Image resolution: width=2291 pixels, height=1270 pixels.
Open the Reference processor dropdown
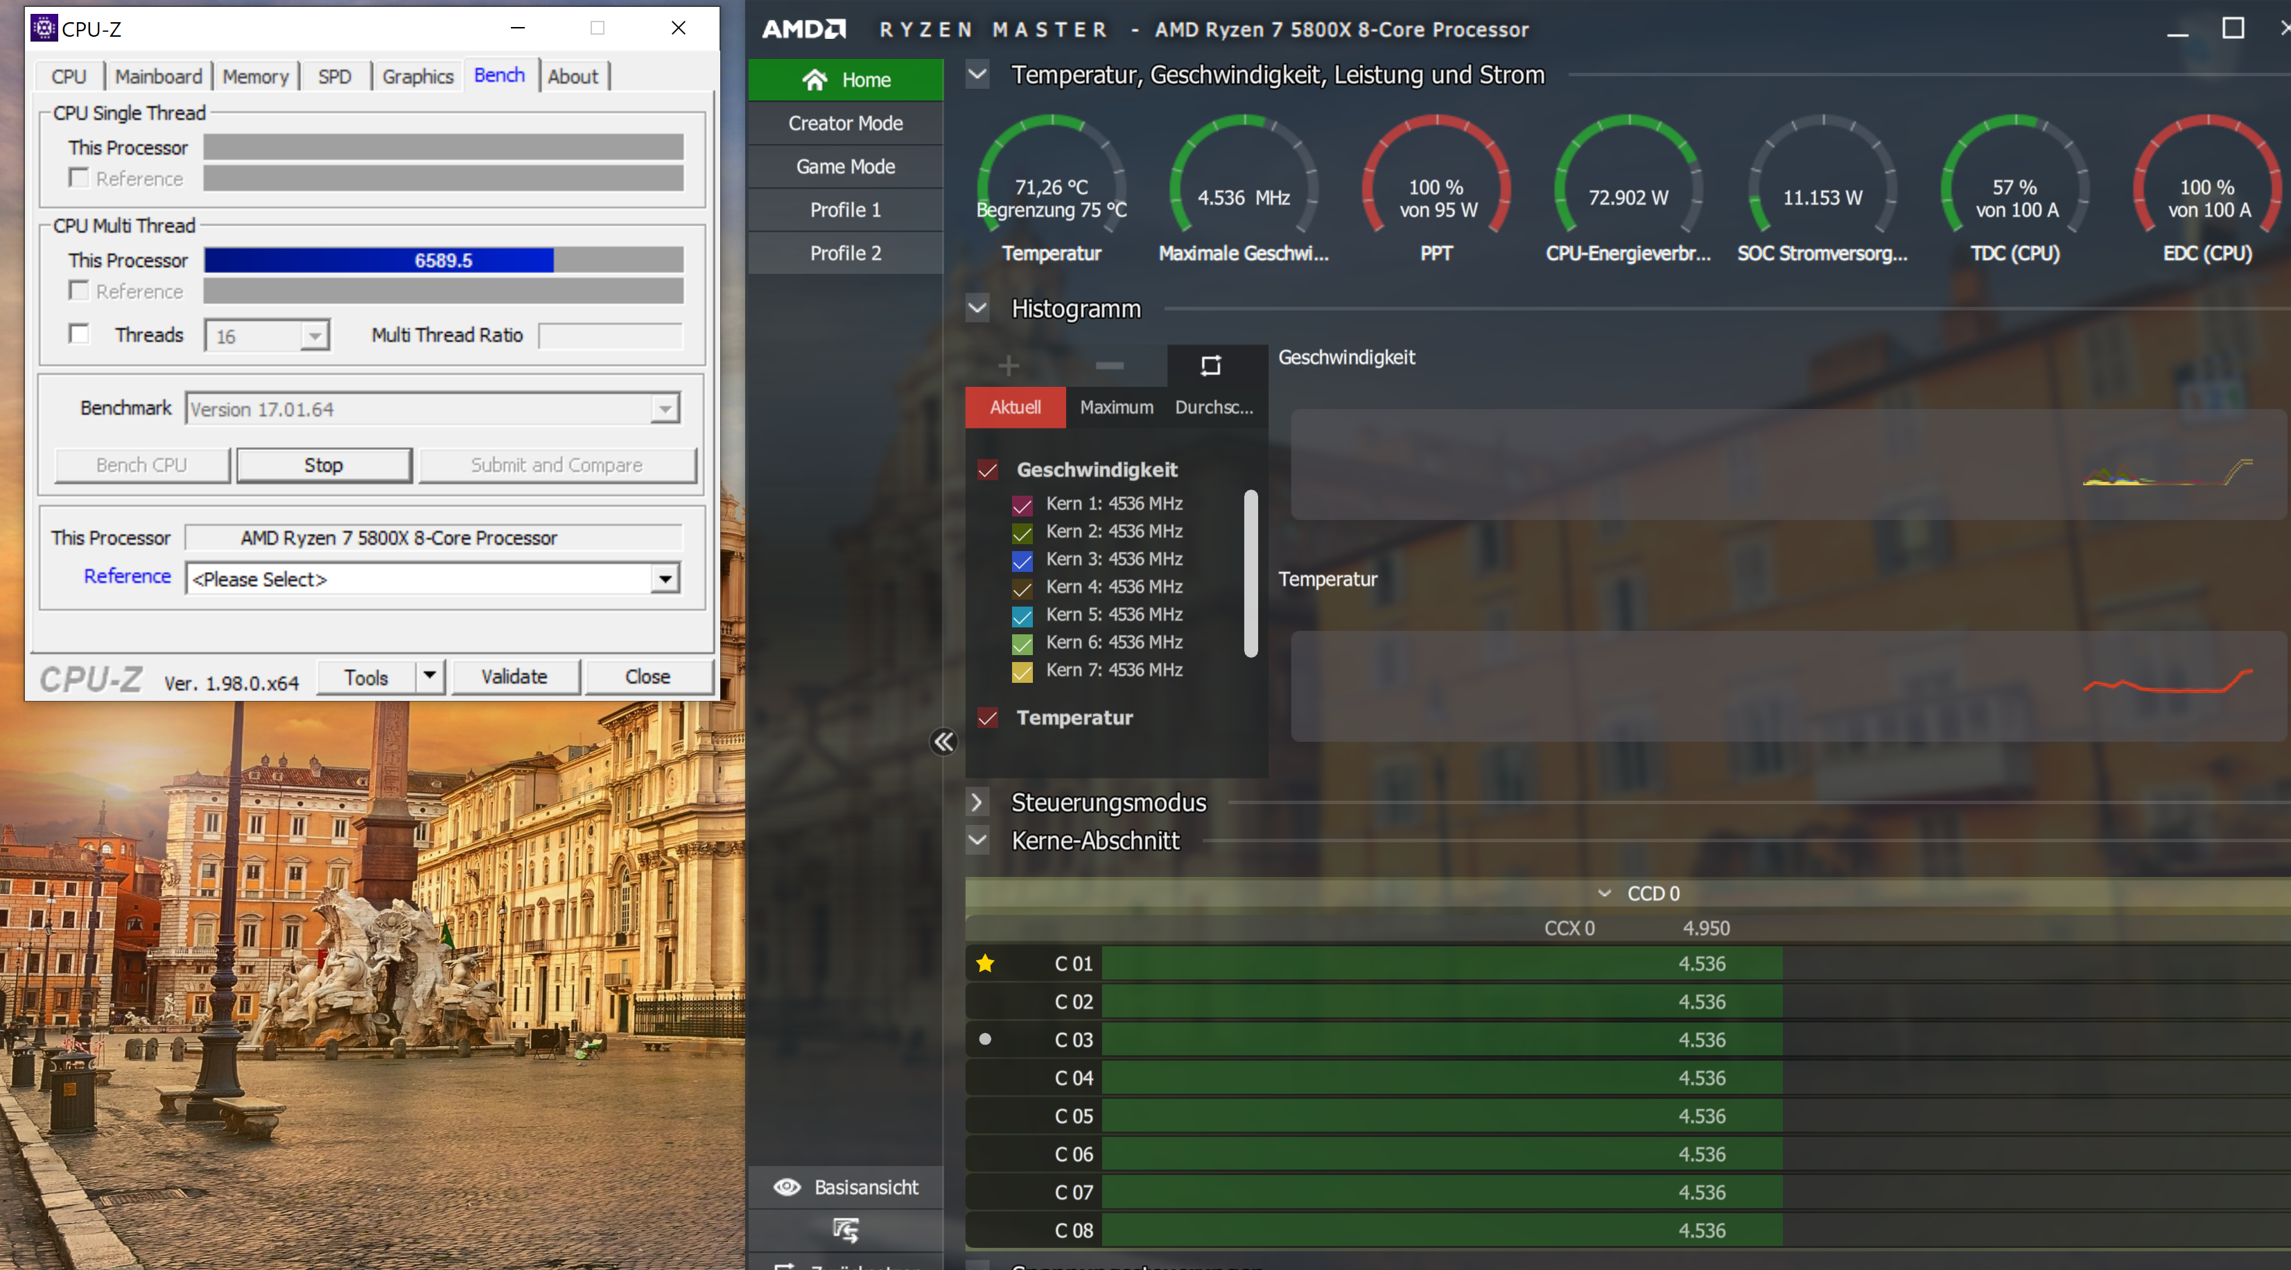pos(664,579)
